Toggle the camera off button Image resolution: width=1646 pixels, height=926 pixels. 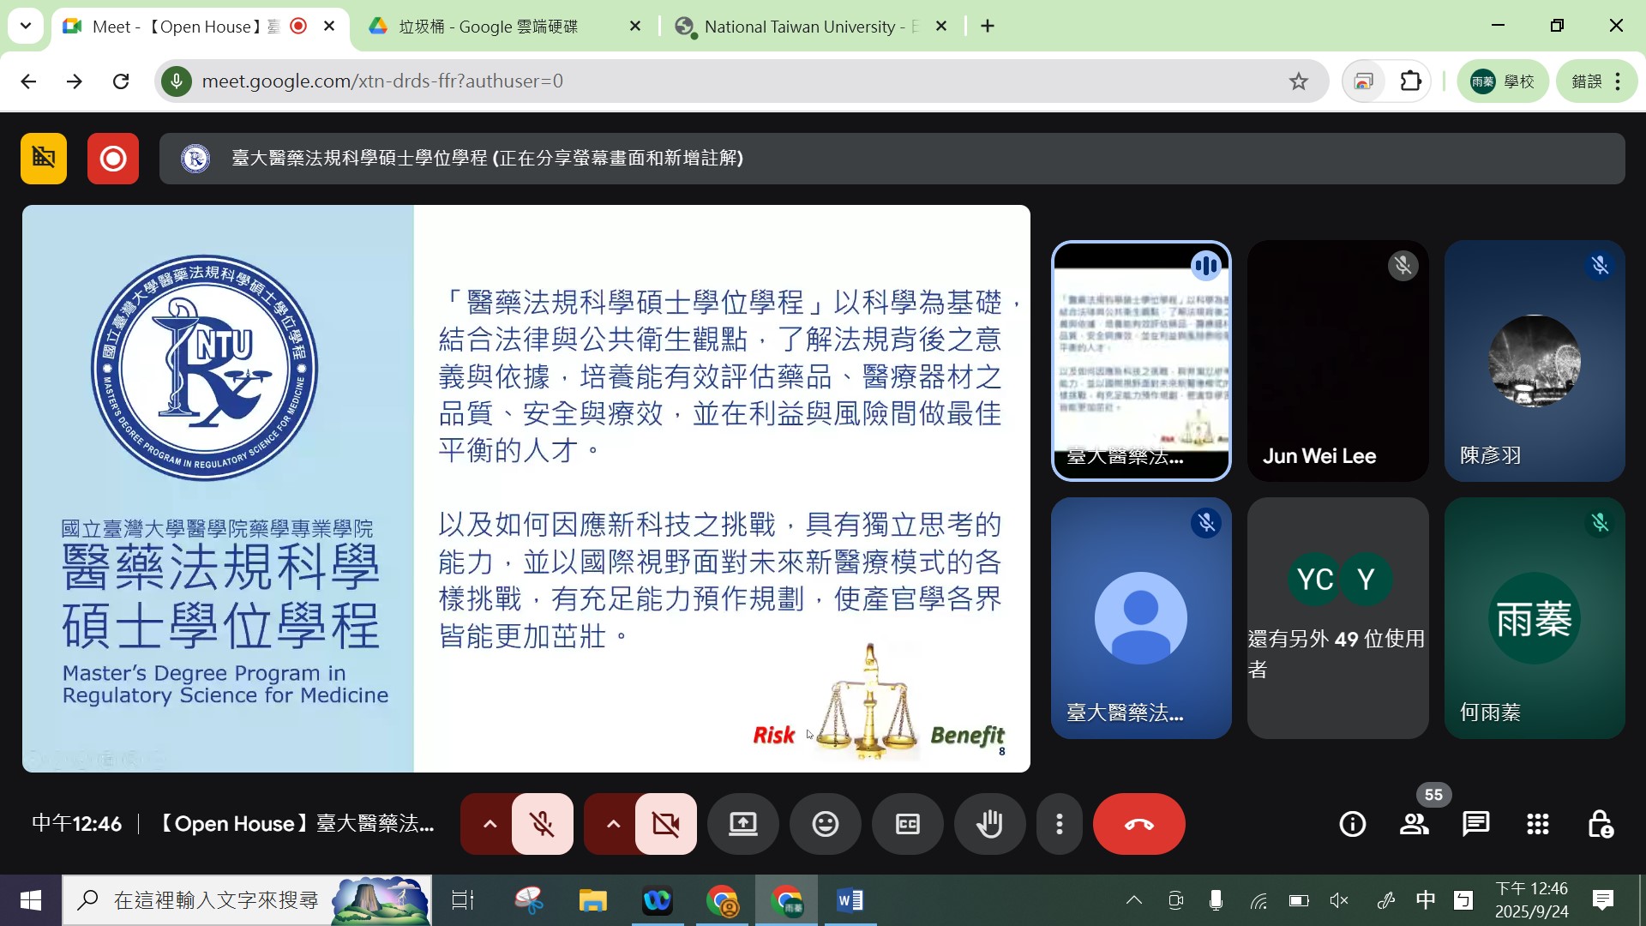[x=665, y=824]
